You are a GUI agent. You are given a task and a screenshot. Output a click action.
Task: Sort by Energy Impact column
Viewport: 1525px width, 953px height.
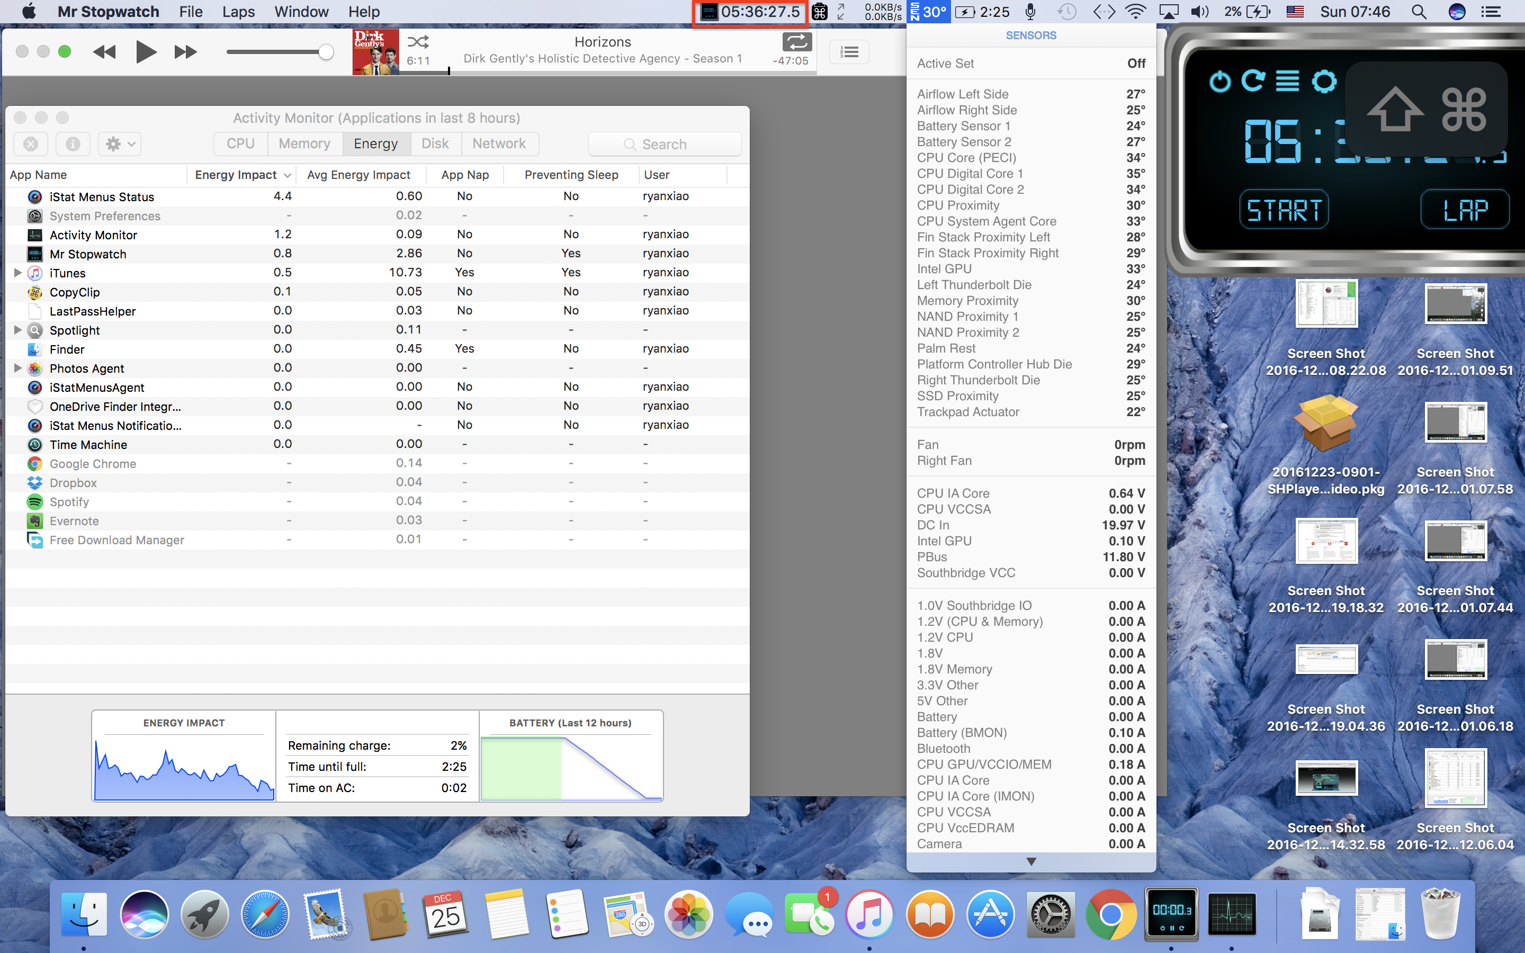pyautogui.click(x=243, y=175)
